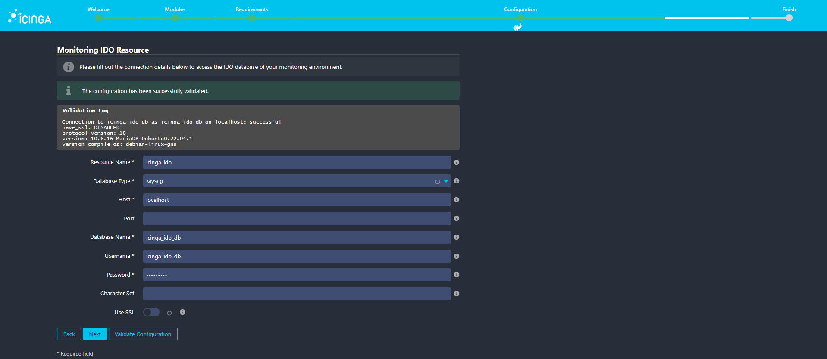The image size is (827, 359).
Task: Click info icon beside Database Name field
Action: point(456,237)
